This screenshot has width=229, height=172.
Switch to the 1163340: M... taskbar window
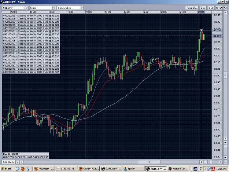click(67, 169)
